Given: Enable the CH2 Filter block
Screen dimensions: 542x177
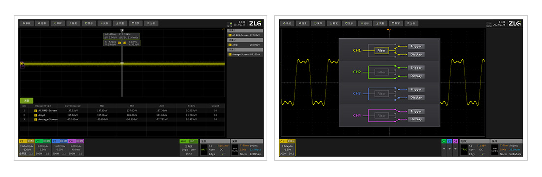Looking at the screenshot, I should 381,72.
